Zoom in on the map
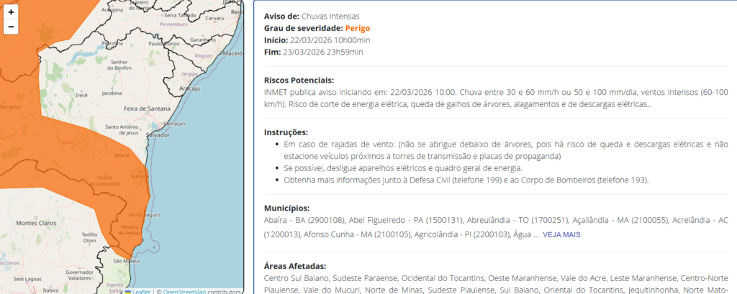 click(x=11, y=12)
